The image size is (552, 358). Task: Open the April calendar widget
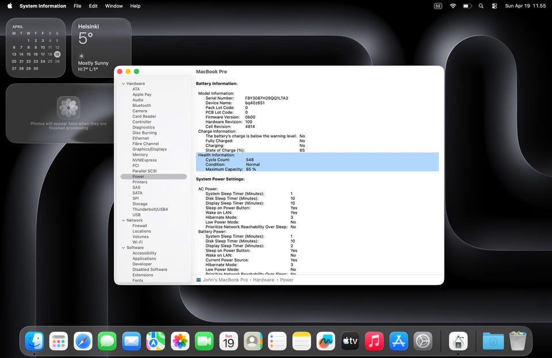[36, 48]
